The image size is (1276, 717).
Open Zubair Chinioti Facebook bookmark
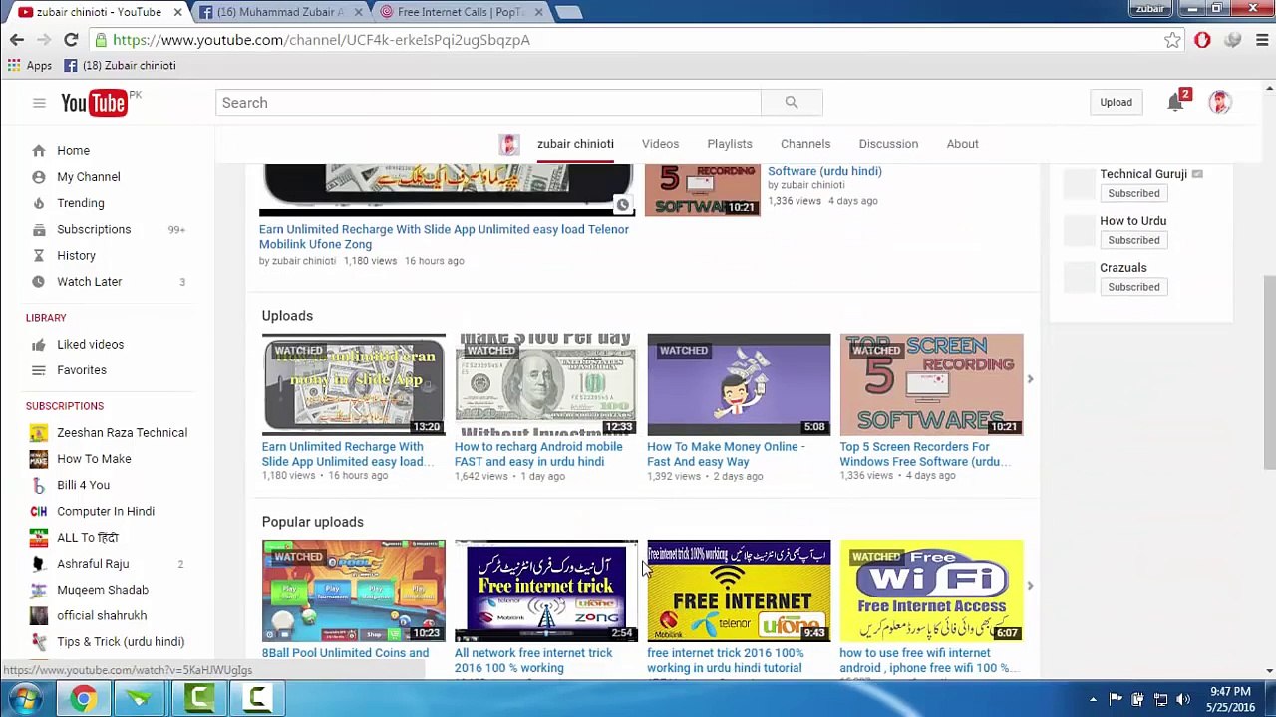pyautogui.click(x=120, y=65)
